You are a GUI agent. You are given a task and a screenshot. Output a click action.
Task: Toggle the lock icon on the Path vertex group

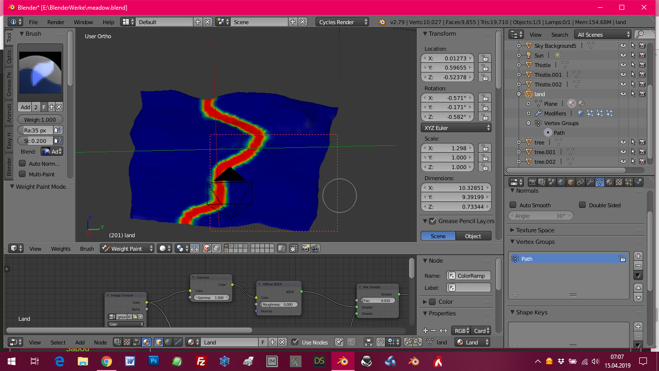coord(622,259)
